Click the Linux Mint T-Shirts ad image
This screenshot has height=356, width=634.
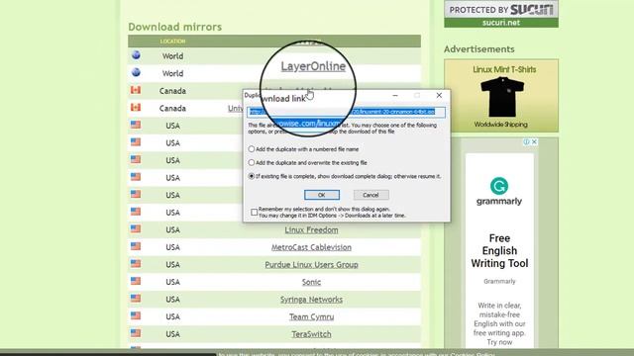[501, 96]
